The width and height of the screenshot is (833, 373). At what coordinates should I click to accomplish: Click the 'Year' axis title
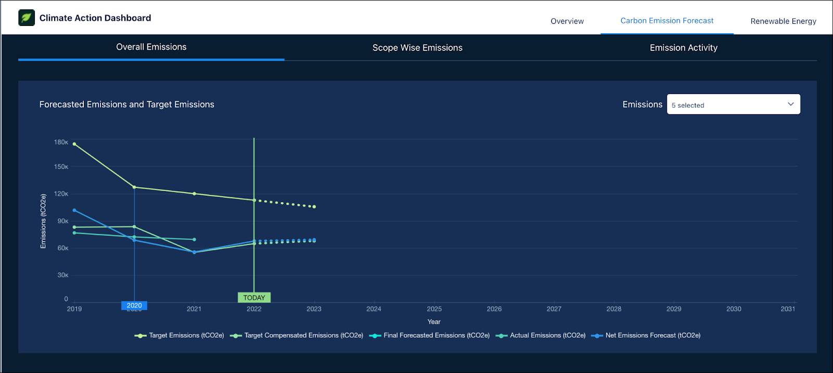(434, 322)
